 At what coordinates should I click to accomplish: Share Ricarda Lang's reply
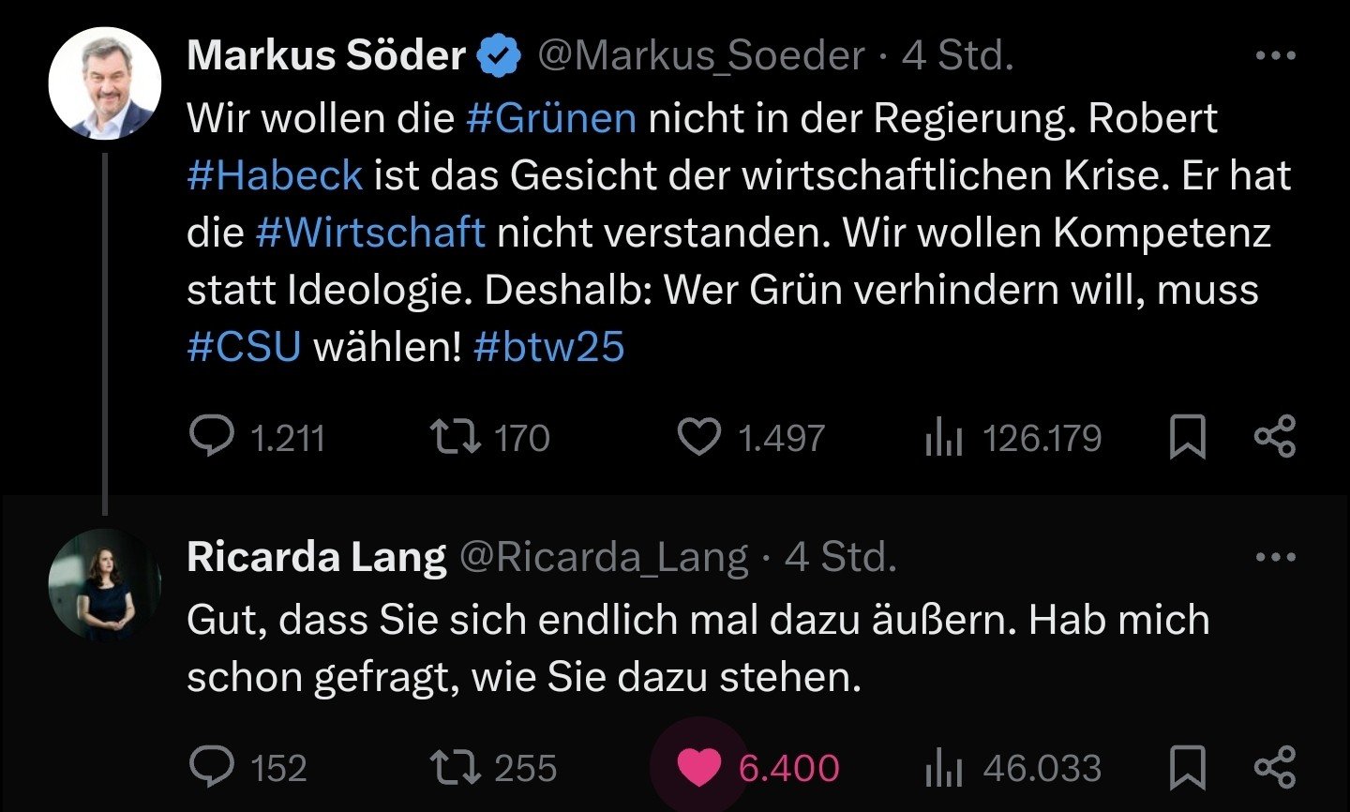pos(1275,767)
